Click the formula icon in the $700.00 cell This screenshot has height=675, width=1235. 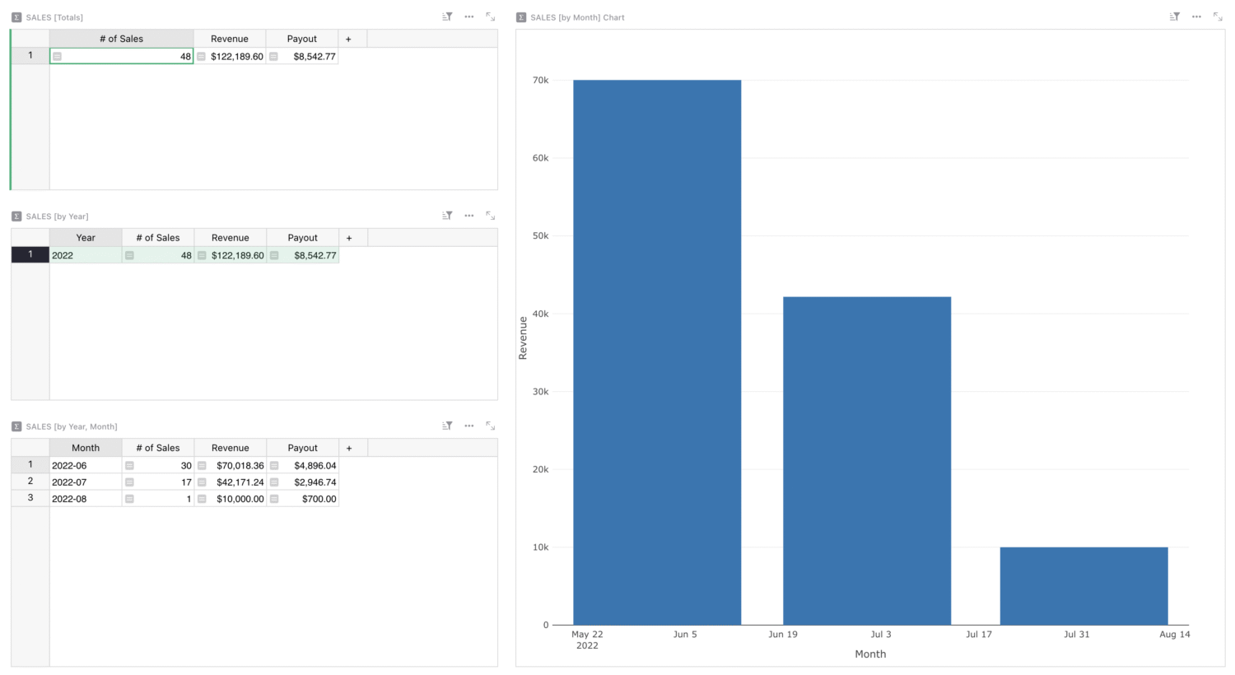coord(274,499)
